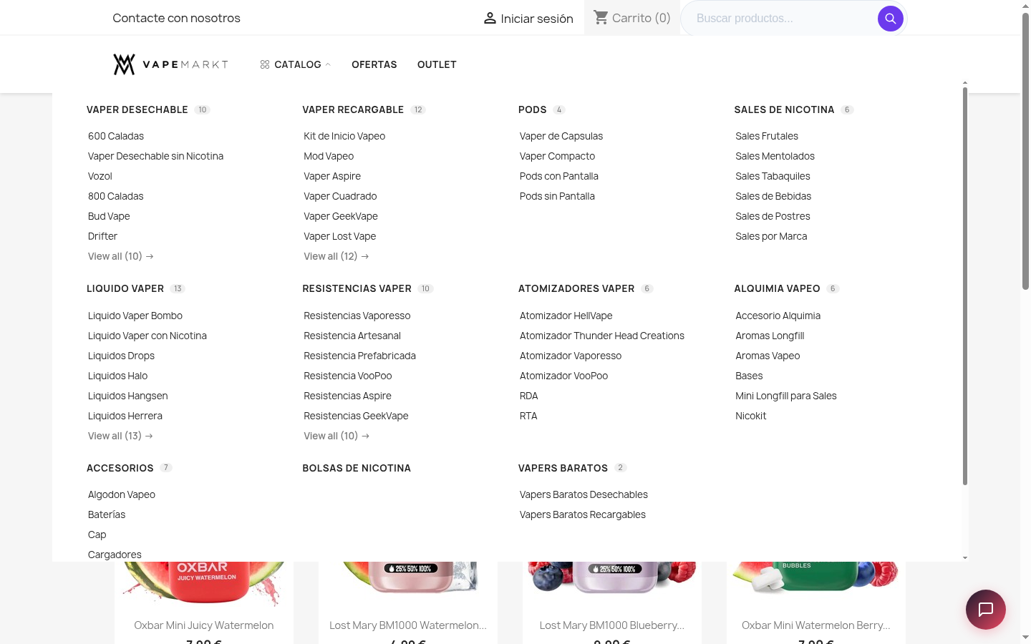Select Liquido Vaper Bombo
Viewport: 1031px width, 644px height.
[x=135, y=316]
